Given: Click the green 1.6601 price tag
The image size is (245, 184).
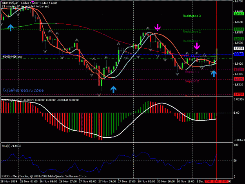Looking at the screenshot, I should click(239, 29).
